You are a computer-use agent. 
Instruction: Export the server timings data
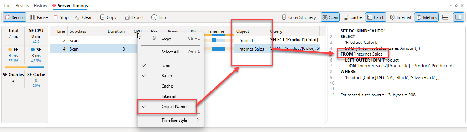click(x=134, y=17)
